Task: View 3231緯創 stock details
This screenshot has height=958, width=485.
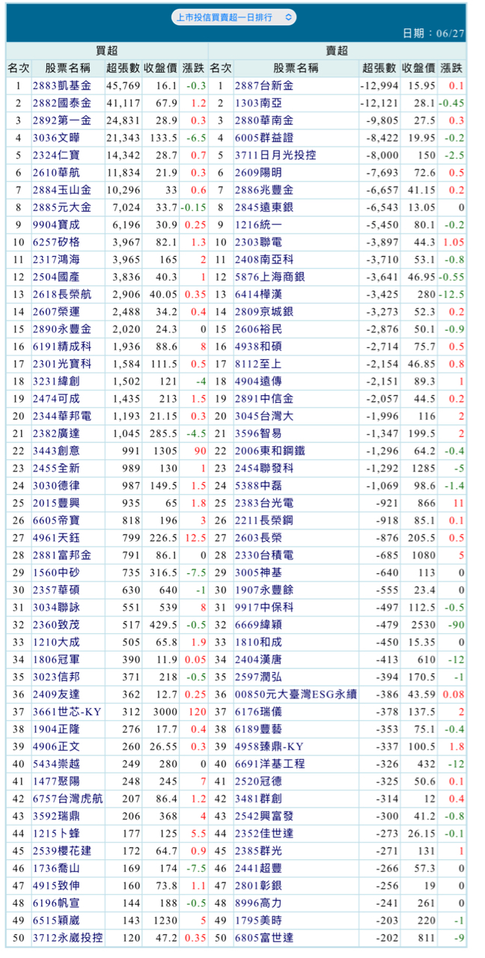Action: (x=56, y=381)
